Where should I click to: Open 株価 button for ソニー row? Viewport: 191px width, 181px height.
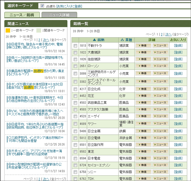click(x=143, y=172)
